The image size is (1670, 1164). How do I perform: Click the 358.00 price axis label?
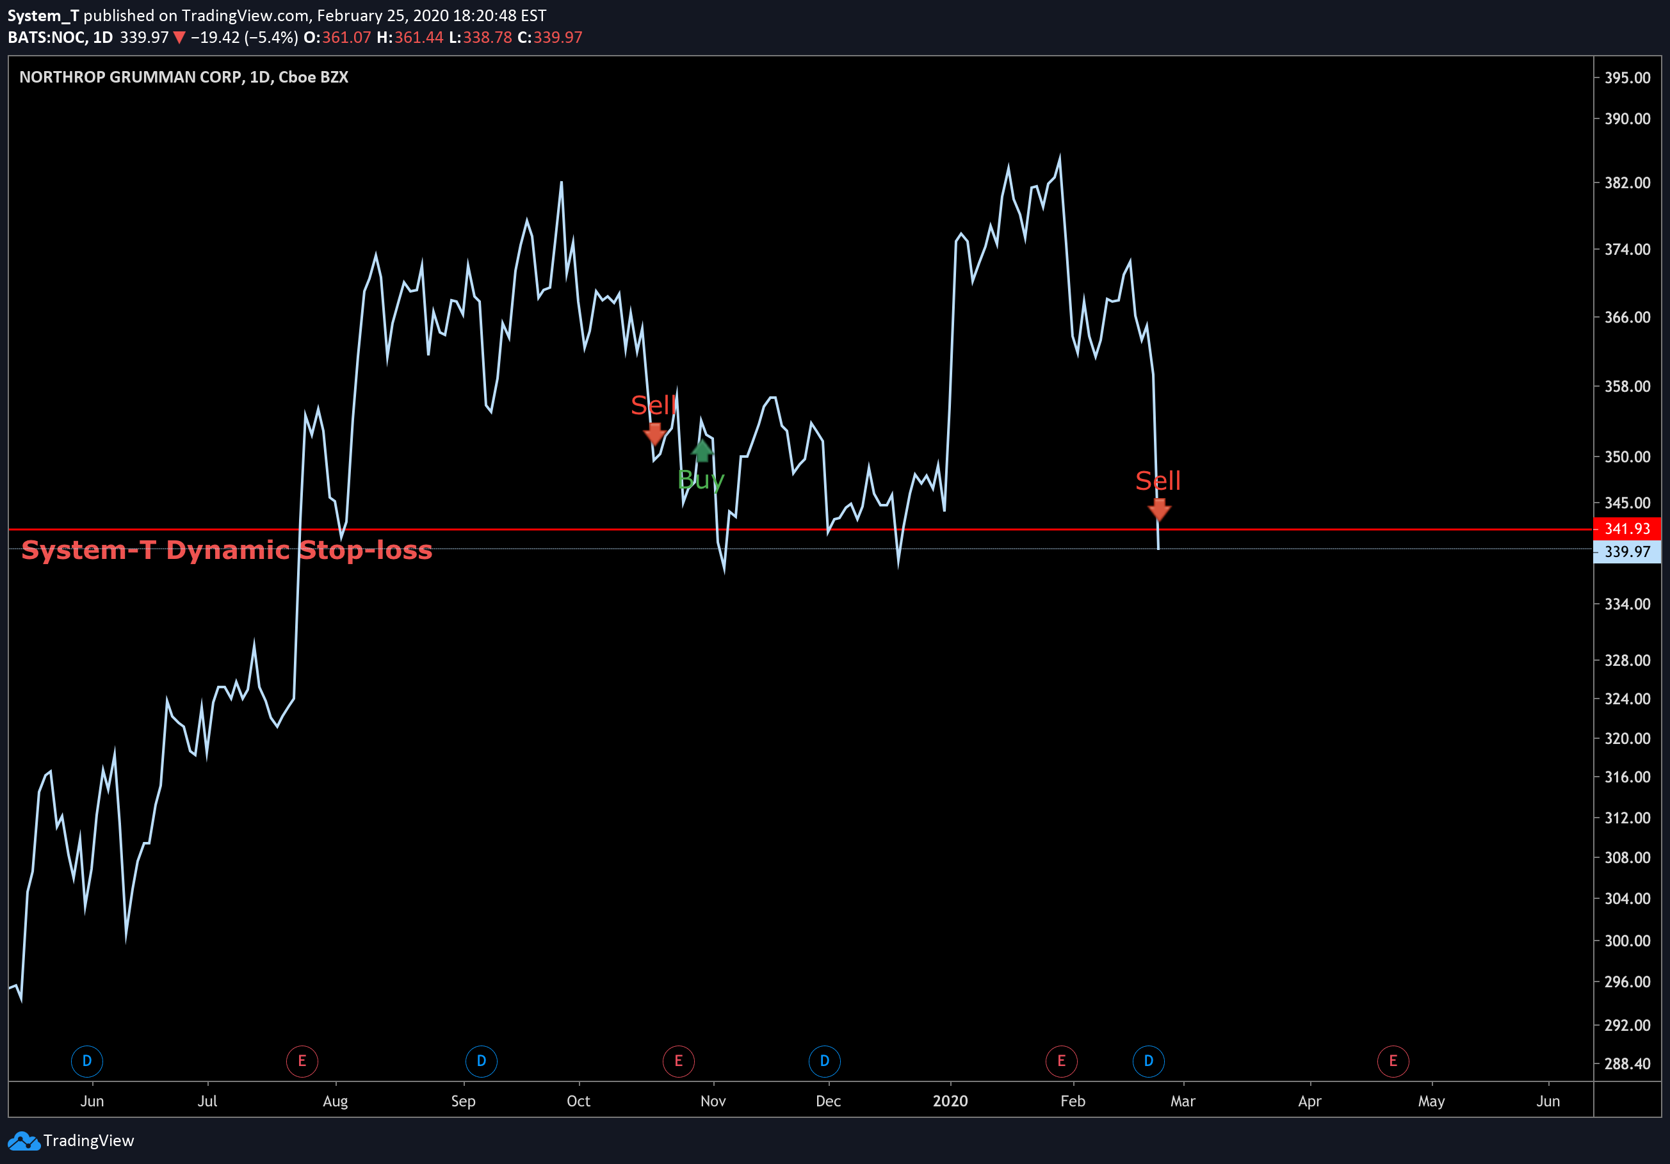1627,387
